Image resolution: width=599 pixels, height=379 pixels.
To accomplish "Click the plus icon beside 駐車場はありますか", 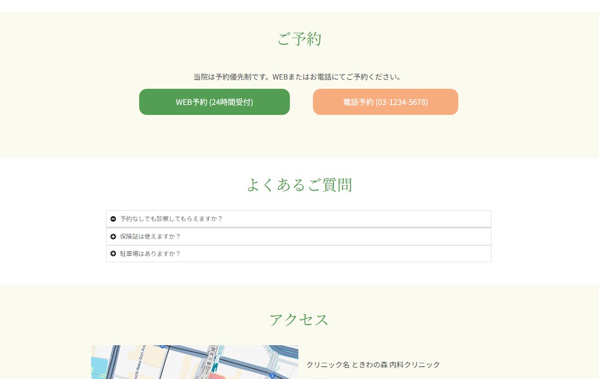I will [x=113, y=254].
